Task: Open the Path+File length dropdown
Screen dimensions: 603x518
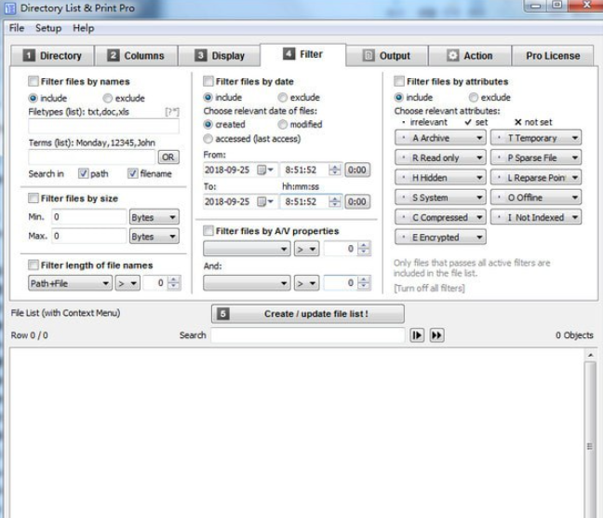Action: pos(70,283)
